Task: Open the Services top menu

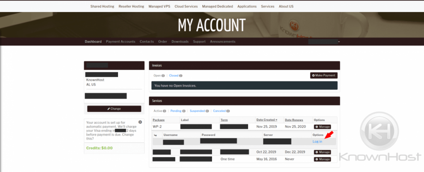Action: [268, 6]
